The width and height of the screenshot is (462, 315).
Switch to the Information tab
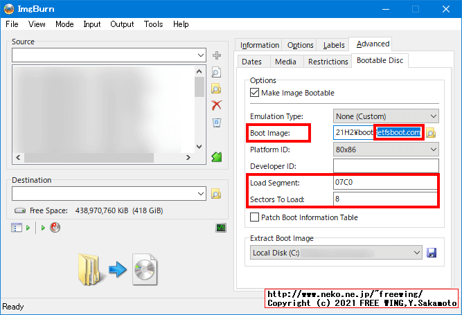coord(259,45)
